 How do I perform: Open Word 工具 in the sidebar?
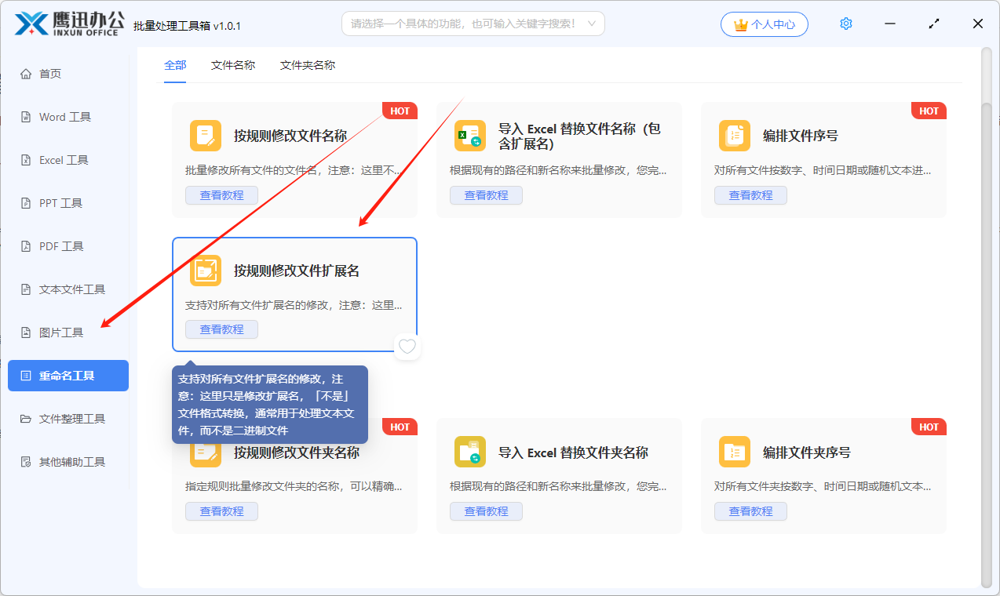pyautogui.click(x=68, y=117)
